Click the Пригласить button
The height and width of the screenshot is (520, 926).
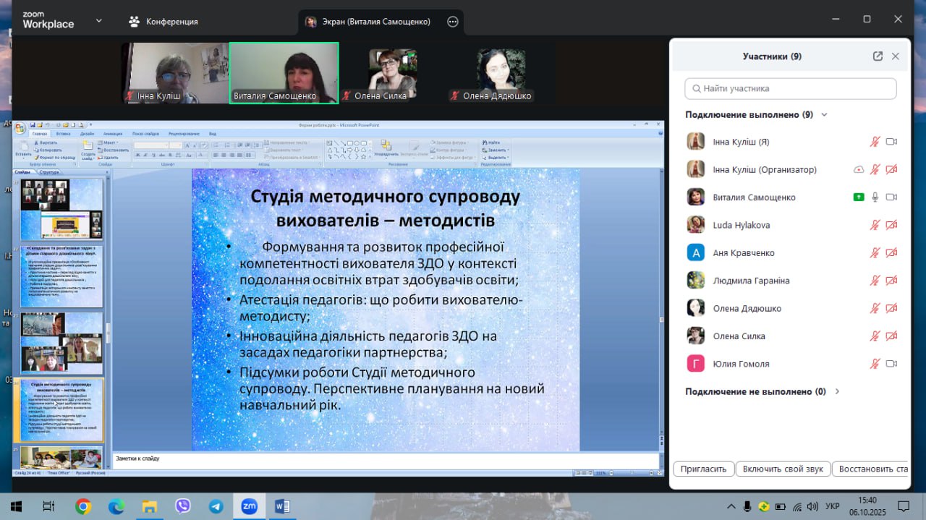click(x=704, y=469)
